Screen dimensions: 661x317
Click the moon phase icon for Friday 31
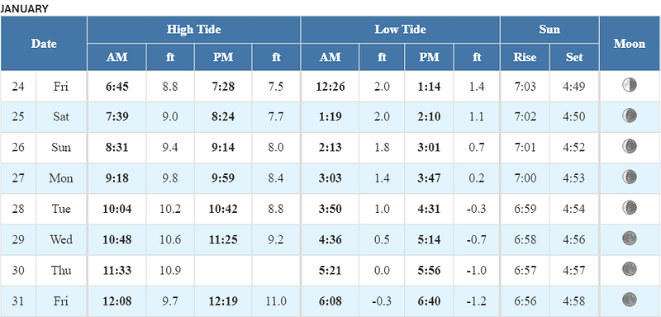click(x=630, y=300)
